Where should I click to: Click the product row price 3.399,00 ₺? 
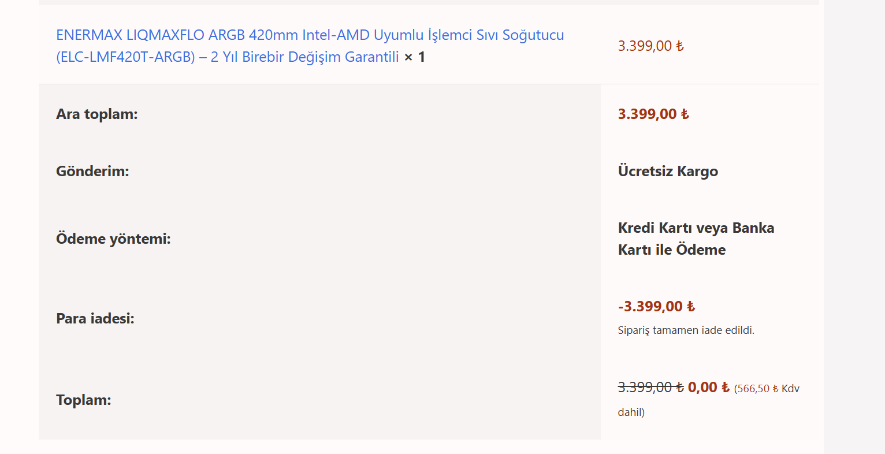(650, 46)
